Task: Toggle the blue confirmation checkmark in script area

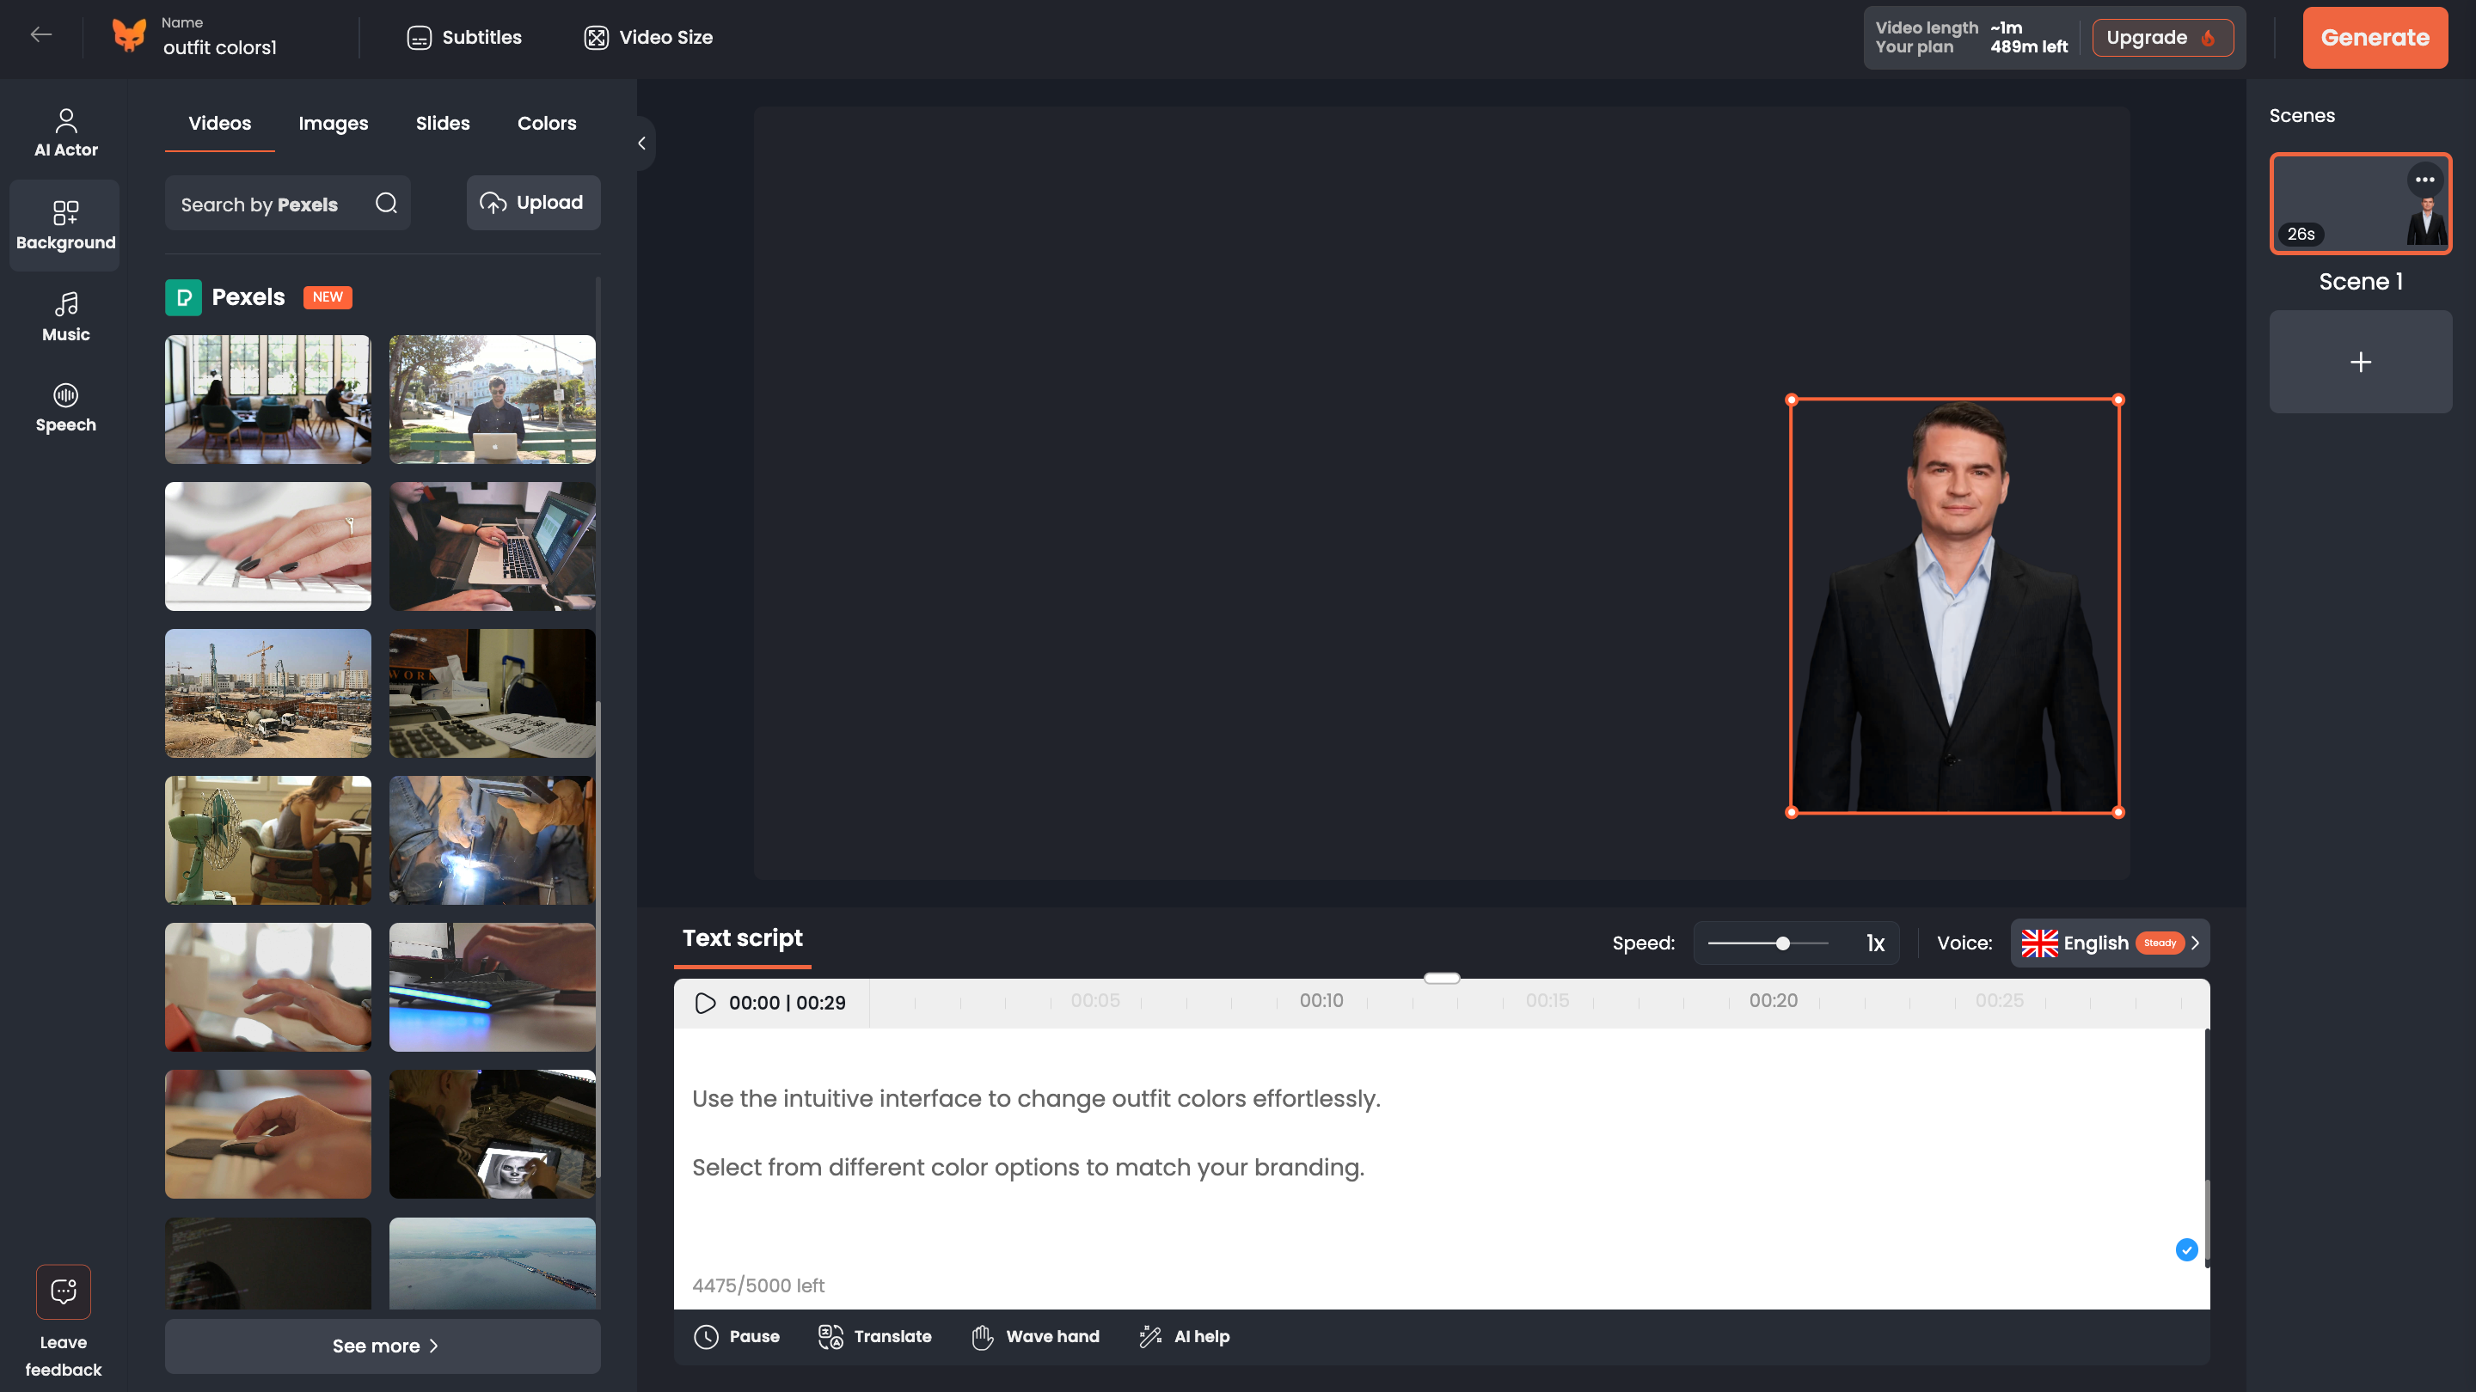Action: coord(2186,1250)
